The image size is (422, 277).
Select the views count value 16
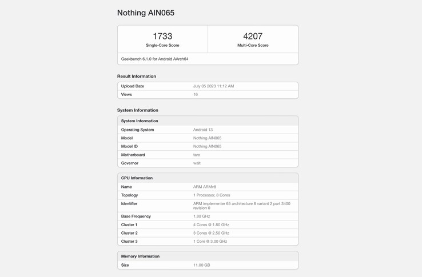point(196,94)
